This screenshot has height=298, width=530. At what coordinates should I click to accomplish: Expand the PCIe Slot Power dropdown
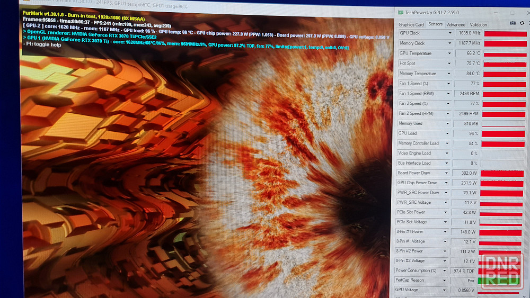[446, 212]
